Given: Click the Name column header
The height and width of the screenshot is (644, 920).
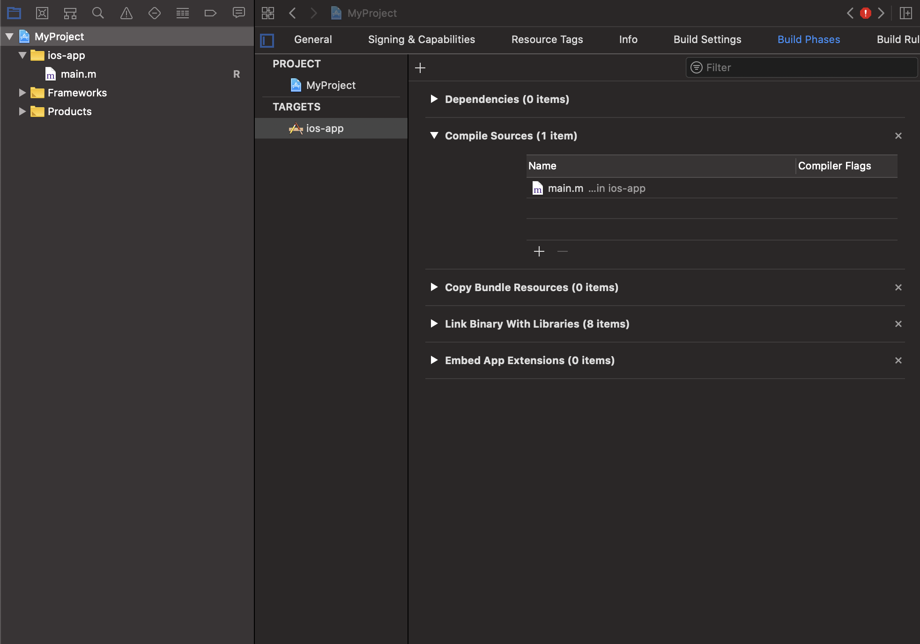Looking at the screenshot, I should tap(660, 166).
